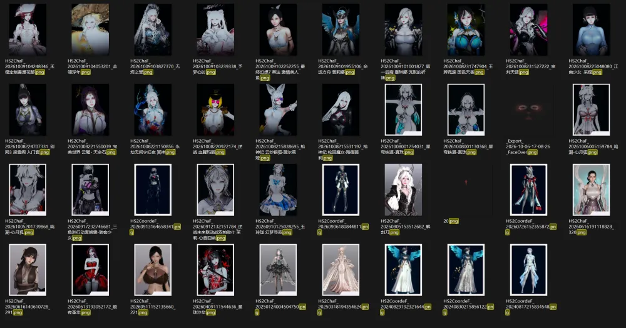626x328 pixels.
Task: Click the HS2ChaF_20260511152135660_221 character thumbnail
Action: point(153,270)
